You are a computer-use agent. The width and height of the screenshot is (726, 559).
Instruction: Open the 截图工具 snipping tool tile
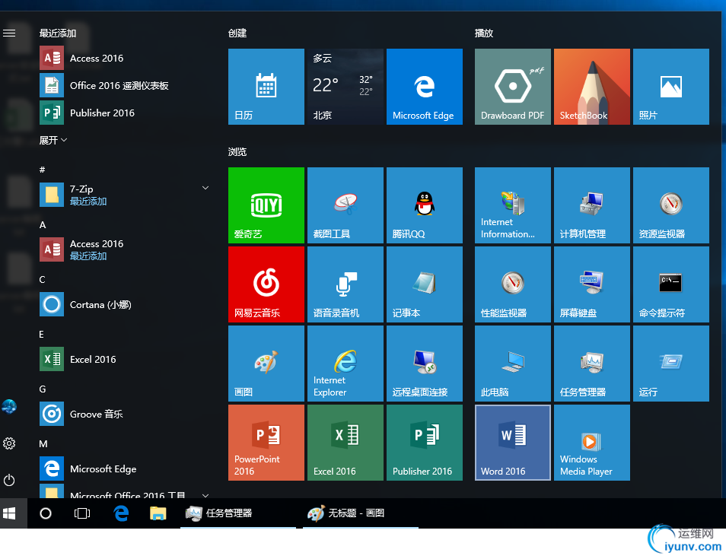345,205
